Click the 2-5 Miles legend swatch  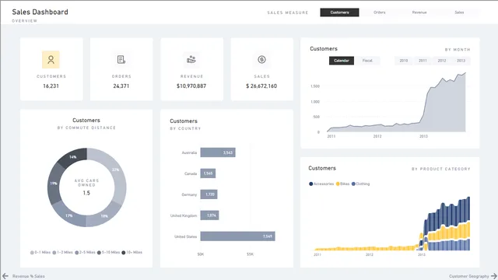76,253
